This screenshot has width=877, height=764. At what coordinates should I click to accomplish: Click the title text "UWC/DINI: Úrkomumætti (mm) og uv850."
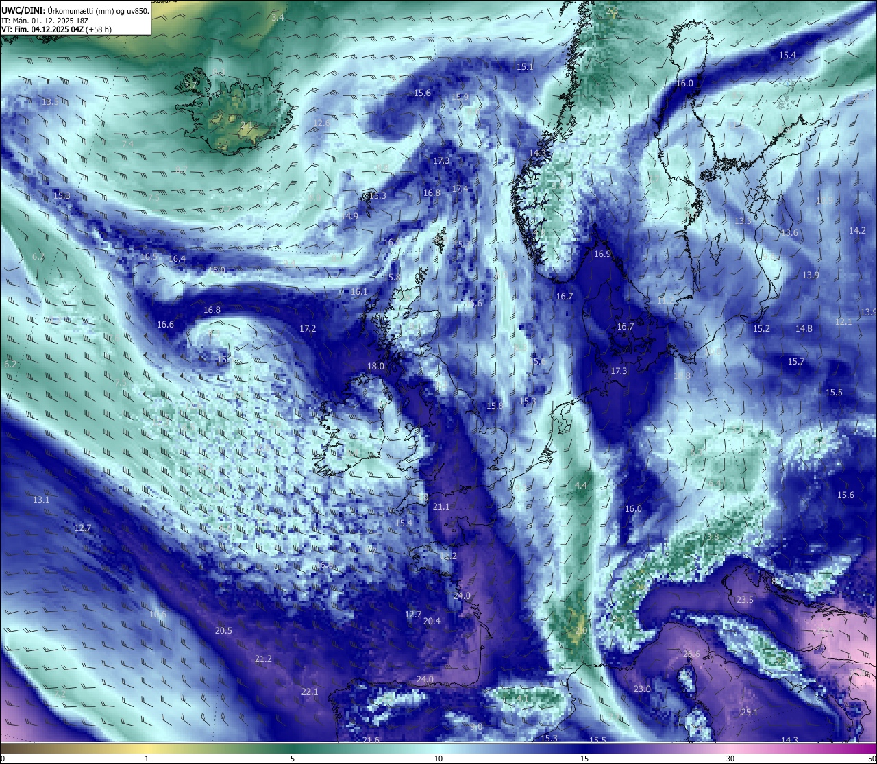[75, 10]
